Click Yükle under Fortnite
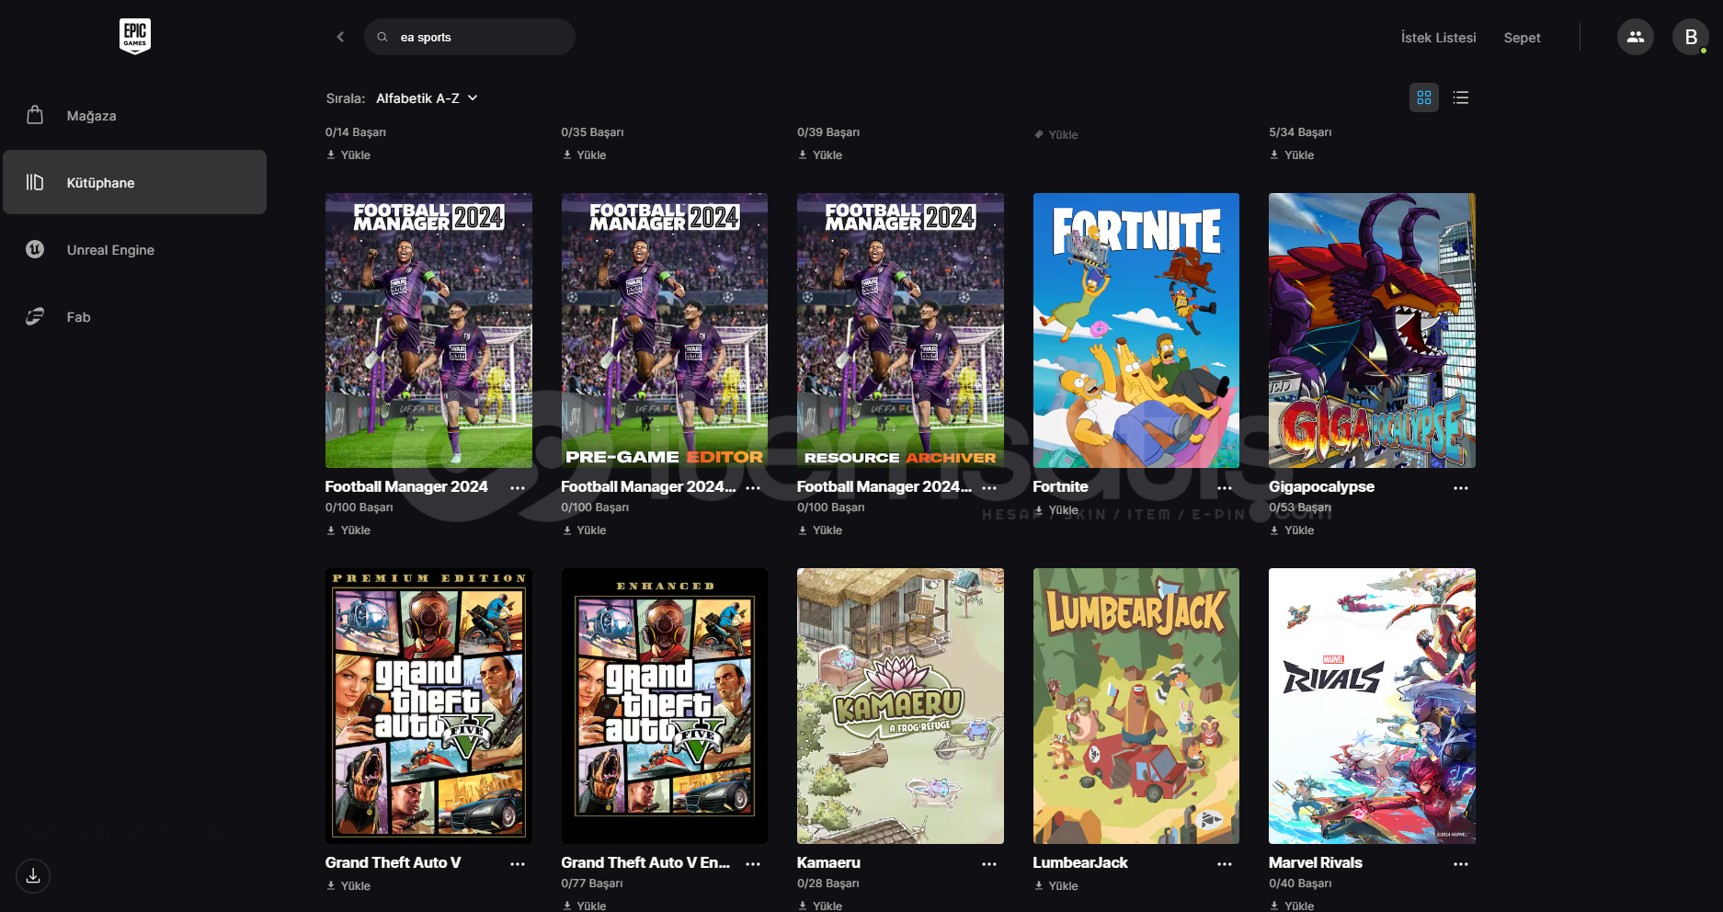Image resolution: width=1723 pixels, height=912 pixels. click(1056, 510)
